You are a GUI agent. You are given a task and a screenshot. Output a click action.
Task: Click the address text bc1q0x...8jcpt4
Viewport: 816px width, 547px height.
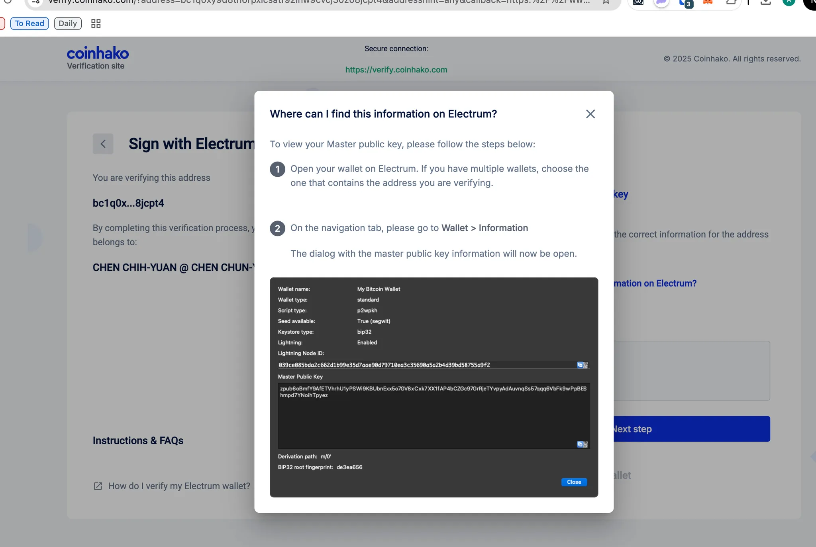[x=128, y=203]
